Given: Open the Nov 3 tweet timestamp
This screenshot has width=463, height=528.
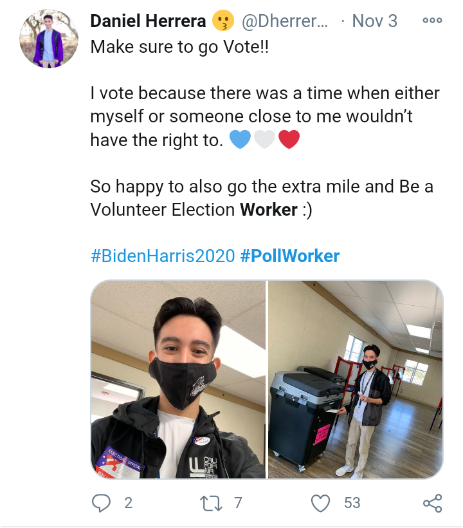Looking at the screenshot, I should 374,21.
